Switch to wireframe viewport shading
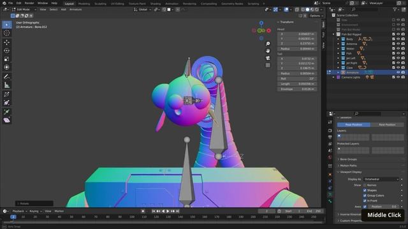Screen dimensions: 408x229 pos(303,10)
